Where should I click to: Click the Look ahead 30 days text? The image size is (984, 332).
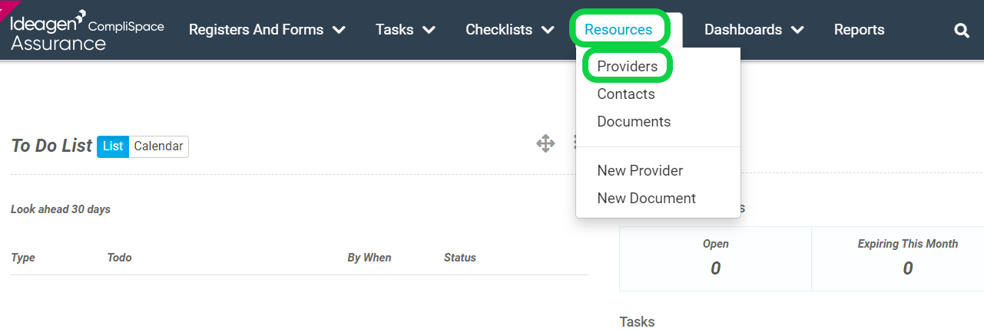[x=61, y=209]
